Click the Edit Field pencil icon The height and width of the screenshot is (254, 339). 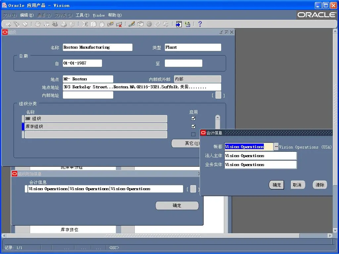132,24
